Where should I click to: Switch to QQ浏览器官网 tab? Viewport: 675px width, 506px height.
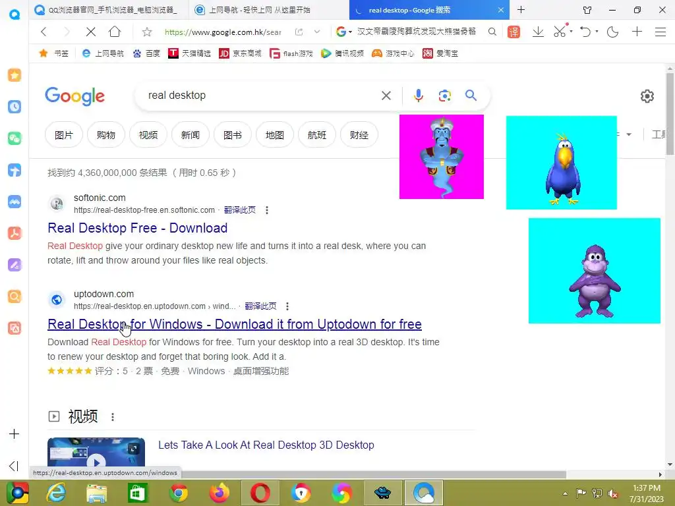point(109,10)
